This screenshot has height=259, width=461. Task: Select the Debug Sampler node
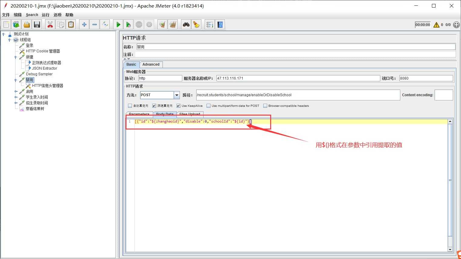(x=39, y=74)
